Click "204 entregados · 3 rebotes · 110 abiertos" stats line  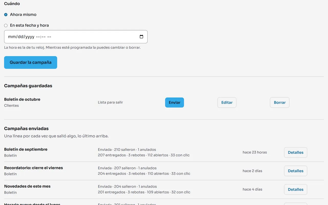(x=144, y=173)
